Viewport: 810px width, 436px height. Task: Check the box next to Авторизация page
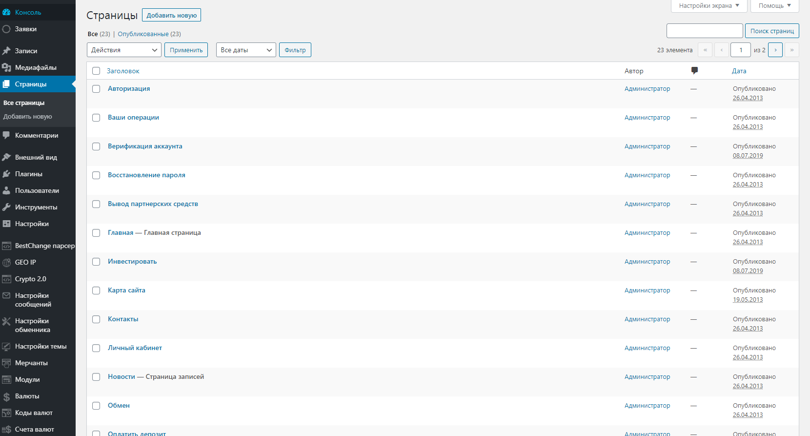click(96, 89)
